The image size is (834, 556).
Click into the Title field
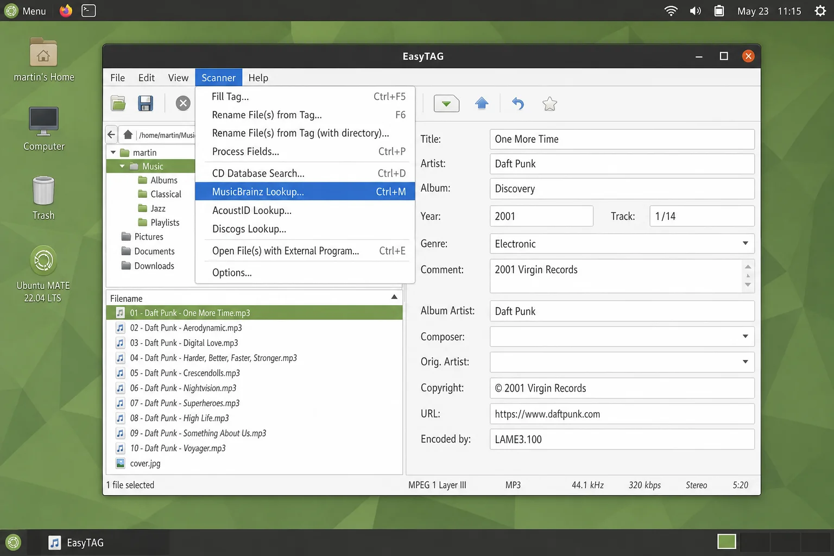coord(622,139)
